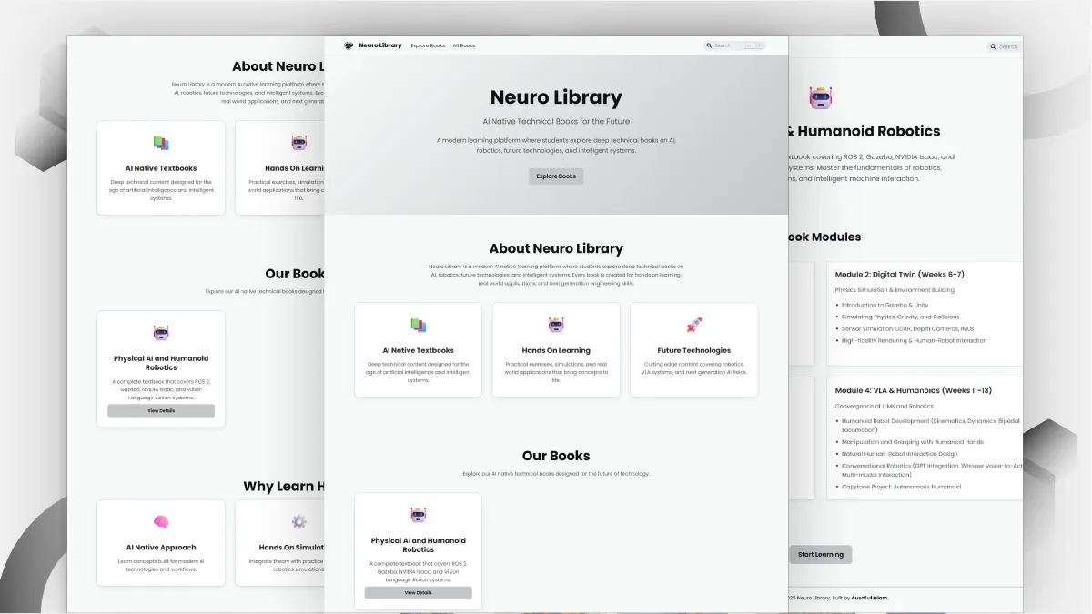Viewport: 1092px width, 614px height.
Task: Click the Neuro Library hero heading
Action: (556, 97)
